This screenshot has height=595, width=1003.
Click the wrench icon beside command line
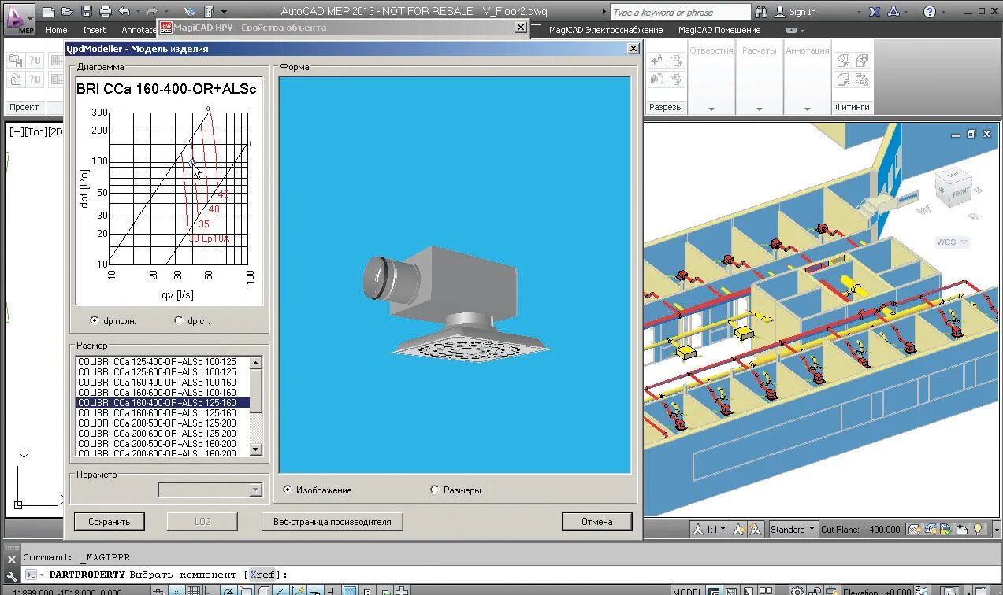pyautogui.click(x=11, y=575)
